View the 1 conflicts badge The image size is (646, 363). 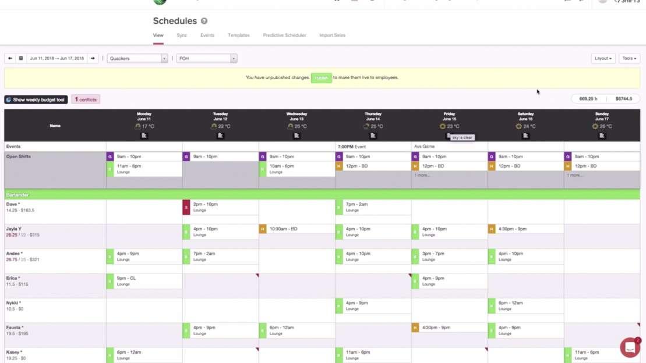[86, 99]
